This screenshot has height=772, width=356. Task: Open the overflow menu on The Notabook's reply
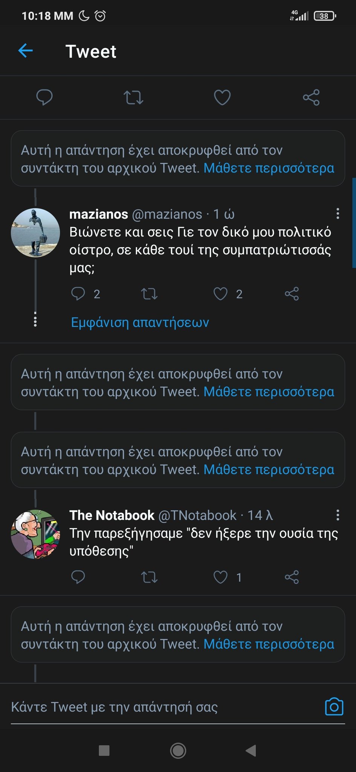pos(338,515)
